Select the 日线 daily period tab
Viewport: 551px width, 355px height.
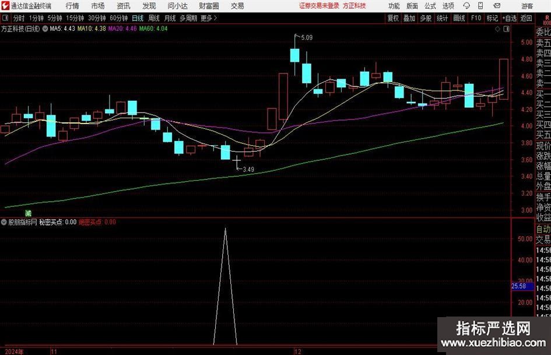click(138, 18)
